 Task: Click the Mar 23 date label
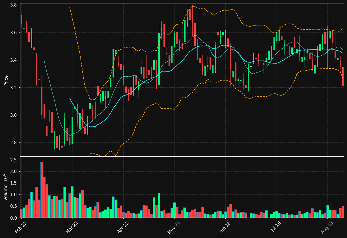click(71, 228)
